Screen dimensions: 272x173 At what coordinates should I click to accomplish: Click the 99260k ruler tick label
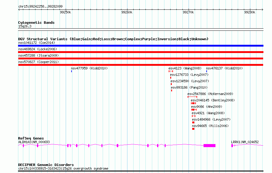[127, 12]
